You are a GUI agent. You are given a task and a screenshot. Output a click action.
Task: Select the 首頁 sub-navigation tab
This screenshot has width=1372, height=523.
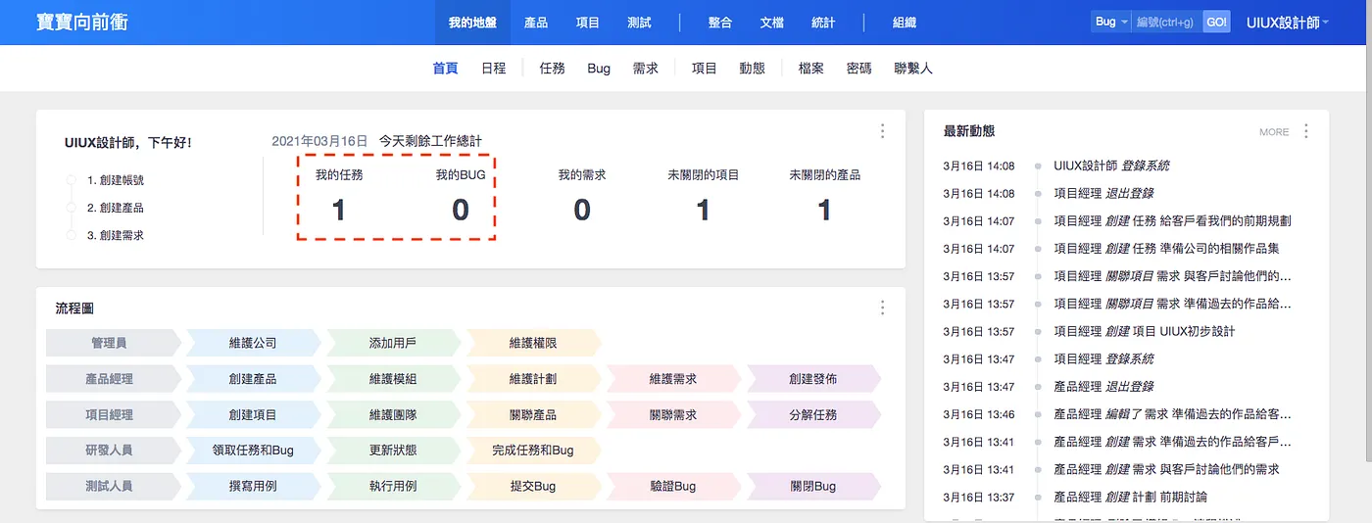point(445,69)
